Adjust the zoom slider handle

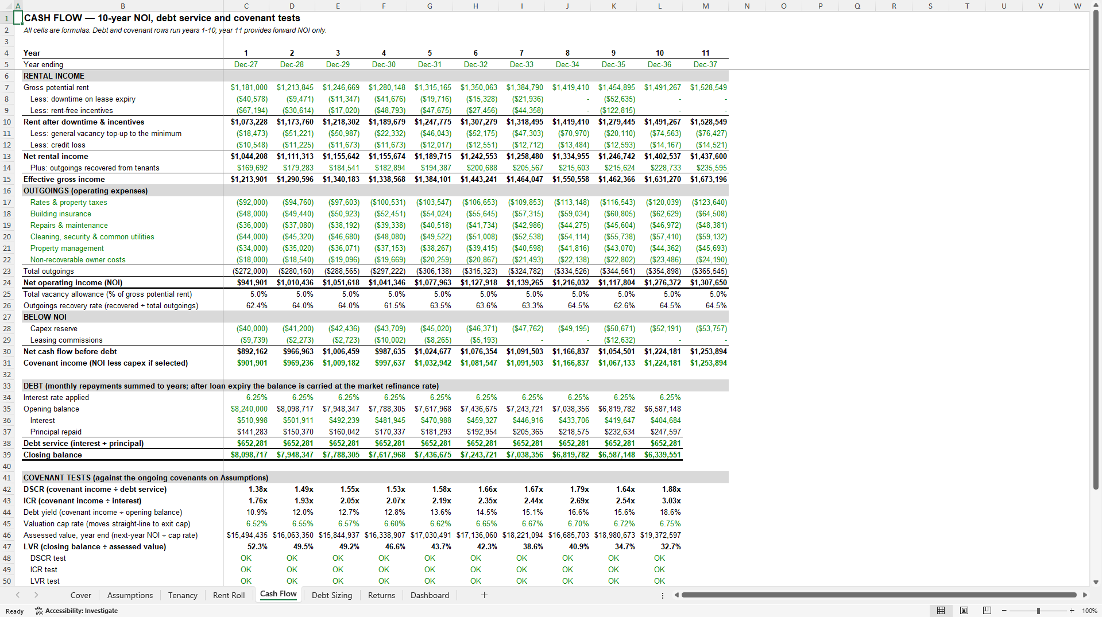pos(1038,611)
